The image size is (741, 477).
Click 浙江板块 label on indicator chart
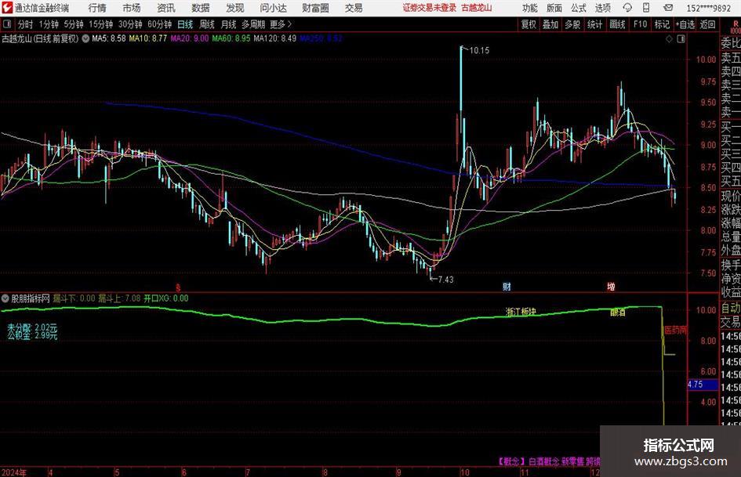(521, 313)
